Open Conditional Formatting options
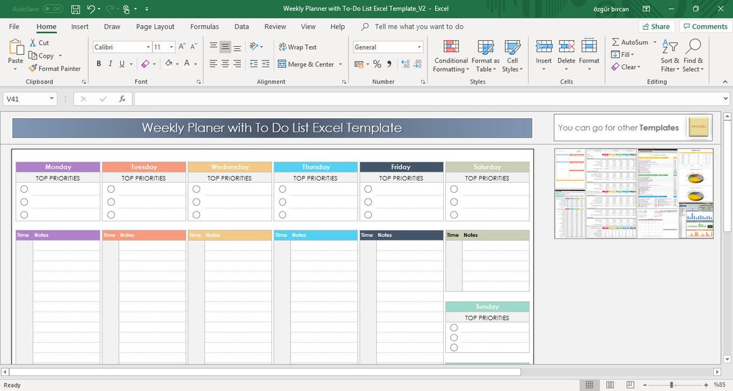The image size is (733, 391). 451,56
